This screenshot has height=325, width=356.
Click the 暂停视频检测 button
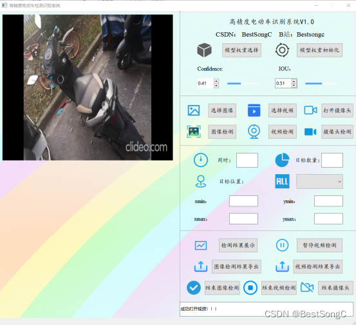pyautogui.click(x=319, y=246)
